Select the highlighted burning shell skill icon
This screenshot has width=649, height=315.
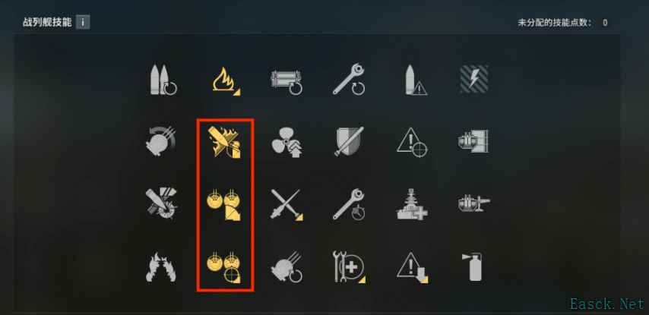click(225, 142)
